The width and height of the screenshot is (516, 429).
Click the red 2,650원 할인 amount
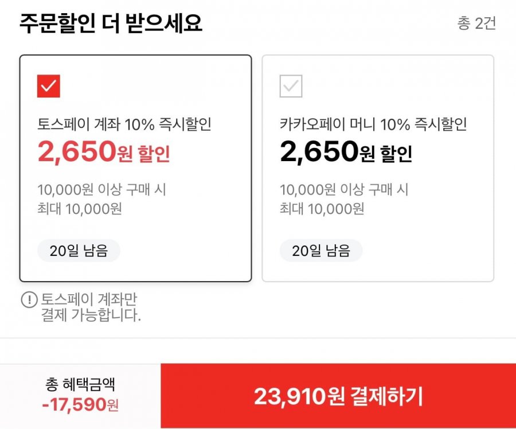(104, 151)
